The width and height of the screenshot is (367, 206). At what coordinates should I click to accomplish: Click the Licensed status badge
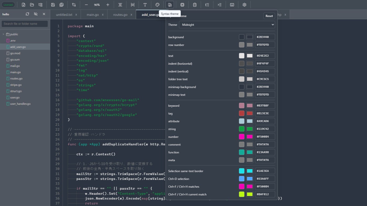[8, 5]
